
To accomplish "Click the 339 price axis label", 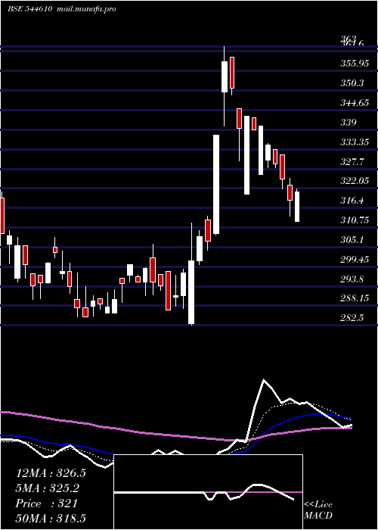I will pyautogui.click(x=349, y=123).
